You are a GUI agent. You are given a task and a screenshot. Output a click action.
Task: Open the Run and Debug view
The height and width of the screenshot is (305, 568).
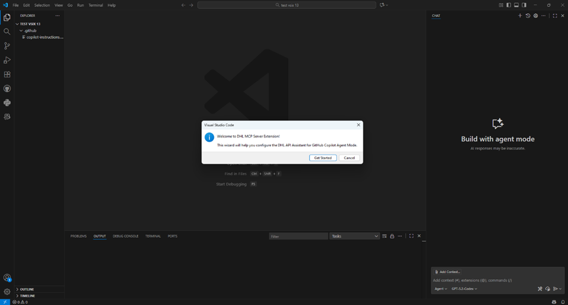point(7,60)
